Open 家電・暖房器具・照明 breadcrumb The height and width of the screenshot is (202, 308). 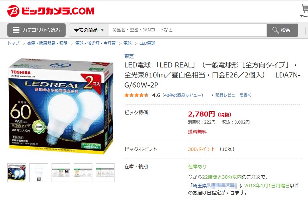(47, 43)
